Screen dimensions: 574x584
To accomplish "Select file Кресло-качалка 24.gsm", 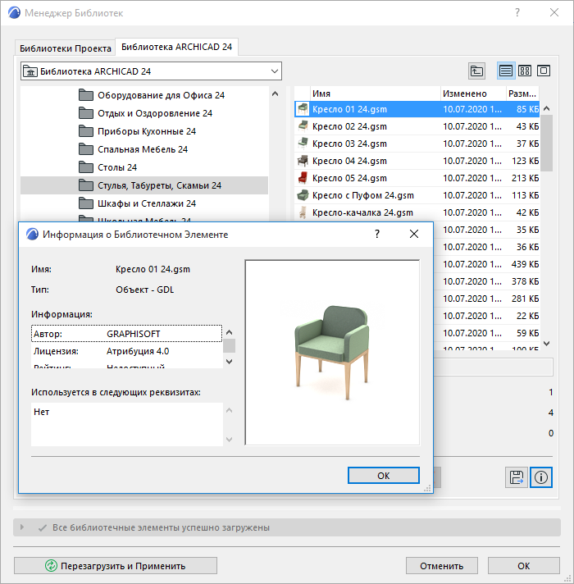I will (x=417, y=212).
